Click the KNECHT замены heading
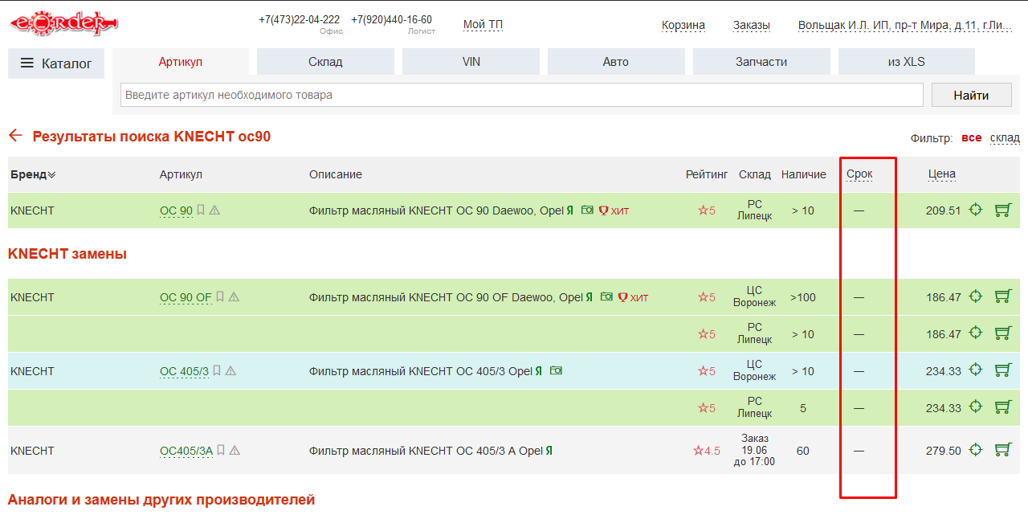 [x=67, y=254]
